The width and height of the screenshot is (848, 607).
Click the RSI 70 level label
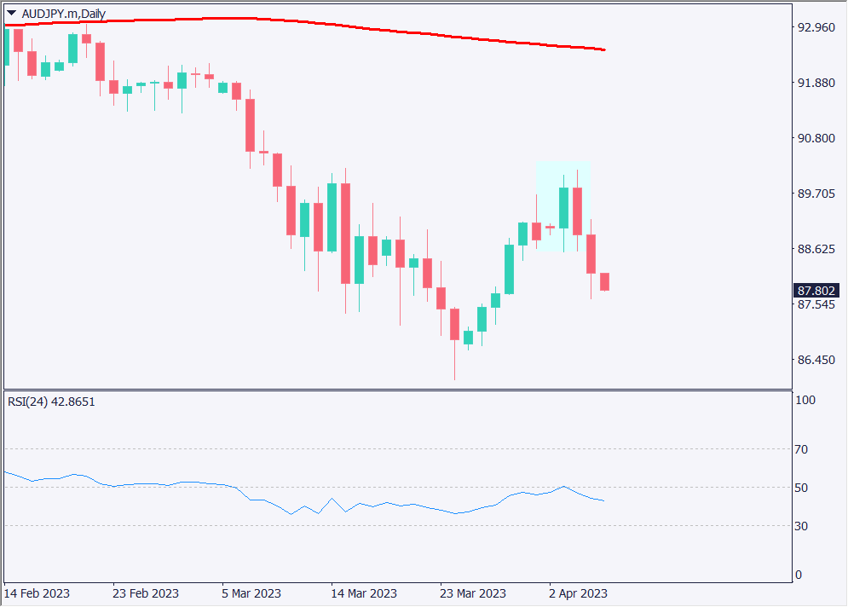[x=802, y=449]
